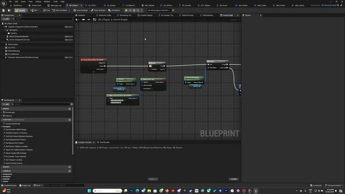Open Class Defaults
The width and height of the screenshot is (345, 194).
coord(98,10)
